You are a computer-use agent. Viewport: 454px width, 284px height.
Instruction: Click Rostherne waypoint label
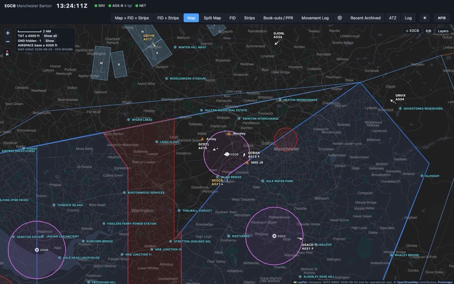(x=241, y=236)
